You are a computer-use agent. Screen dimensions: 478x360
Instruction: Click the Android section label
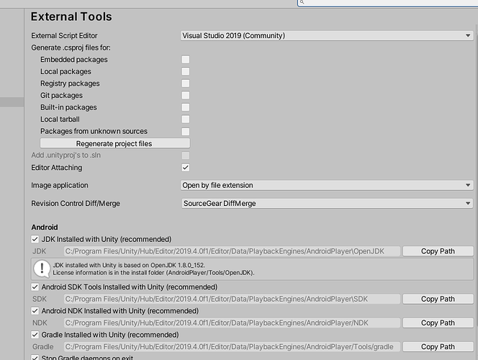tap(45, 228)
